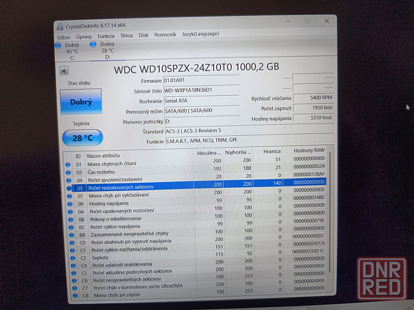
Task: Click the status dot of attribute C1
Action: tap(72, 250)
